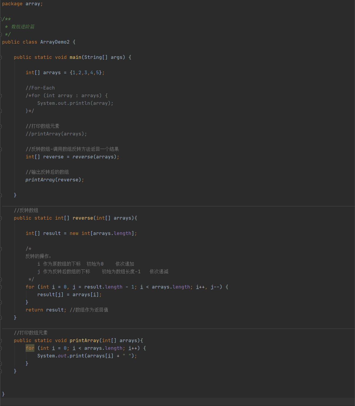This screenshot has width=355, height=406.
Task: Click the 'return' keyword
Action: coord(34,310)
